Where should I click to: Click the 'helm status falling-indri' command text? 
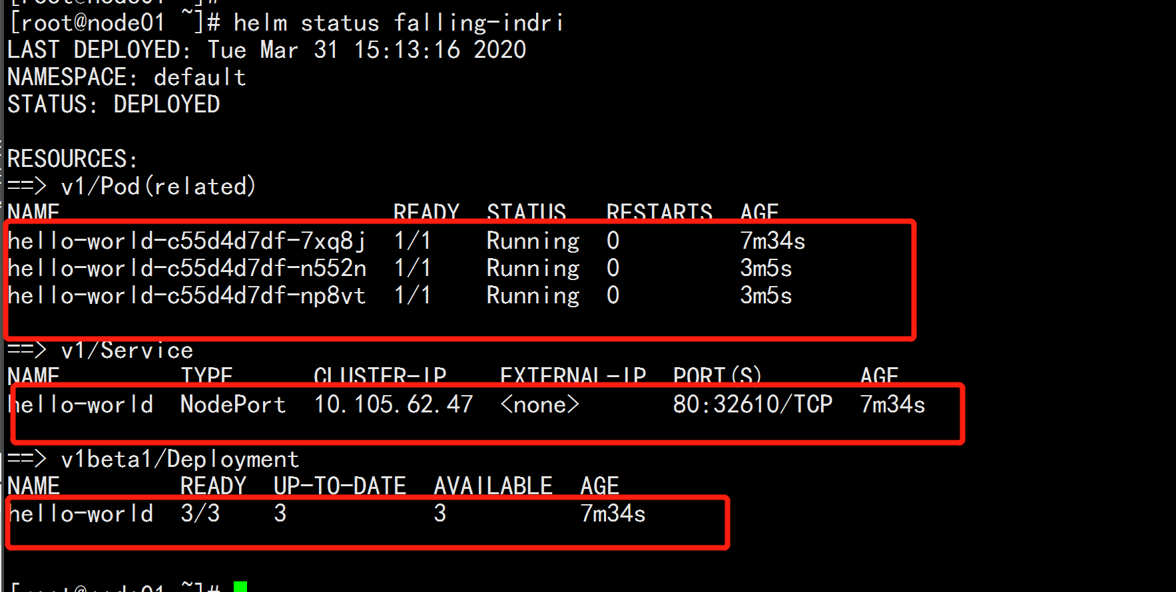[398, 23]
